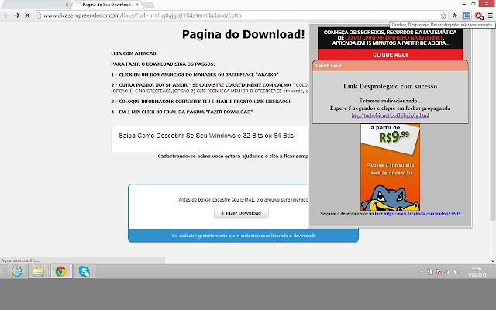This screenshot has height=310, width=496.
Task: Click the 'Fazer Download' button
Action: 241,213
